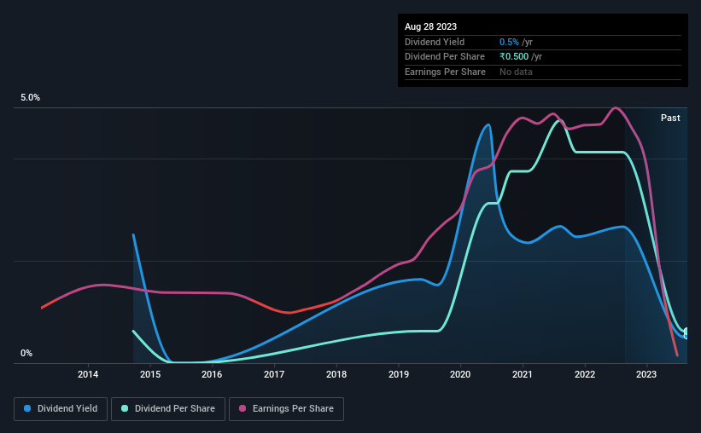Select the 2014 label on the x-axis

(x=88, y=374)
